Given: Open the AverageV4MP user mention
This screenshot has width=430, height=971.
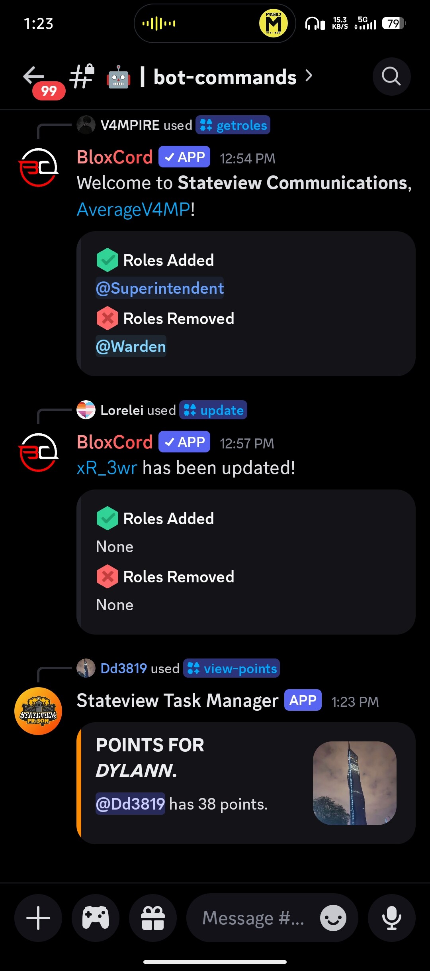Looking at the screenshot, I should 133,209.
